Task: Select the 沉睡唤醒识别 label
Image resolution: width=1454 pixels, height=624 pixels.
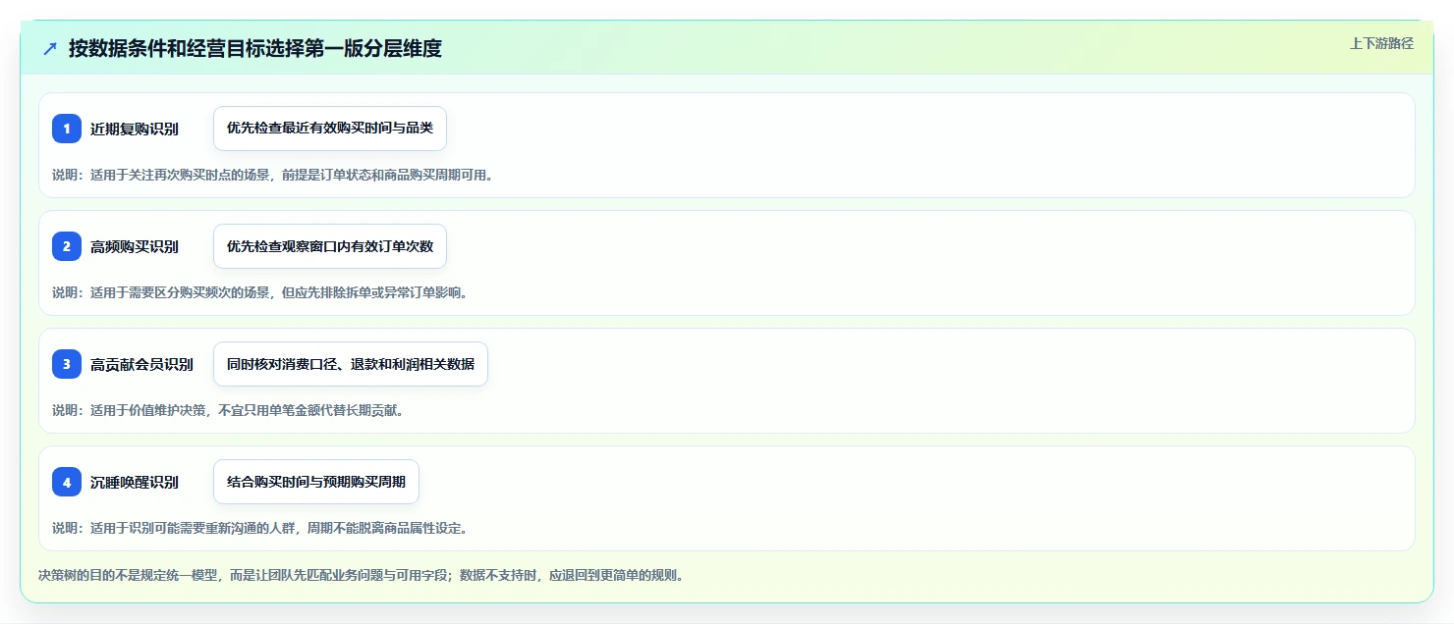Action: click(135, 483)
